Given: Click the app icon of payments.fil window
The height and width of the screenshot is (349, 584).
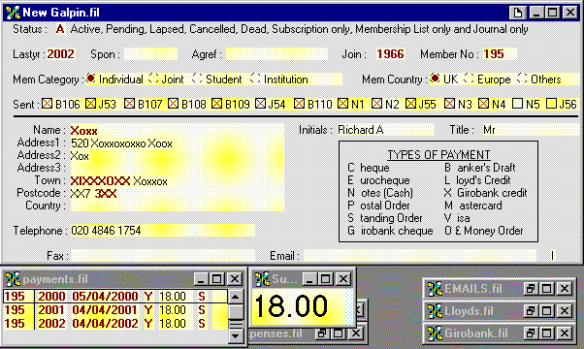Looking at the screenshot, I should click(x=13, y=279).
